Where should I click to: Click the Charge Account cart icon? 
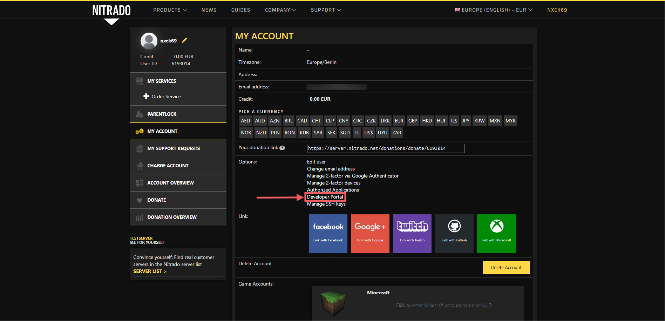pyautogui.click(x=140, y=166)
